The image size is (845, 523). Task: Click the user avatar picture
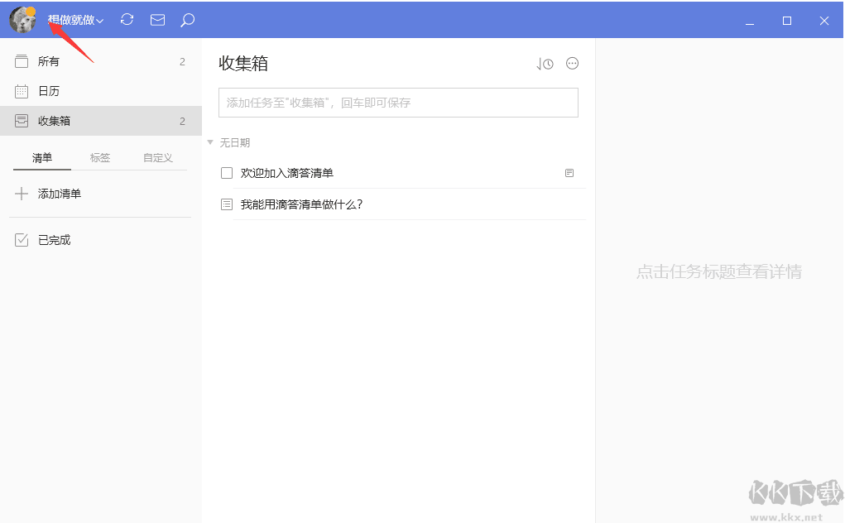[22, 19]
